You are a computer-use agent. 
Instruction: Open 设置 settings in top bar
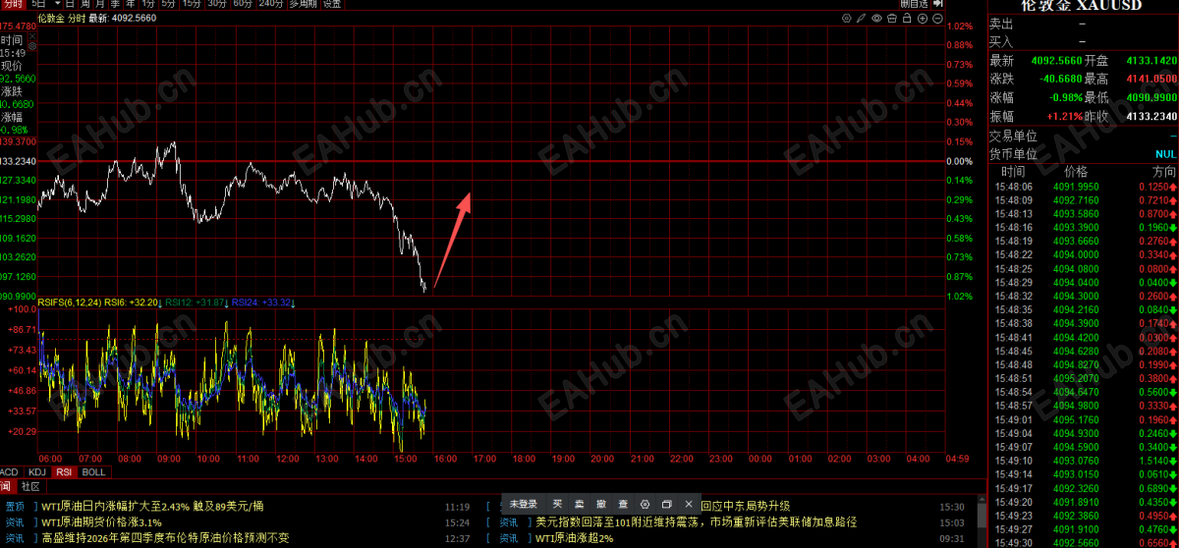tap(332, 4)
